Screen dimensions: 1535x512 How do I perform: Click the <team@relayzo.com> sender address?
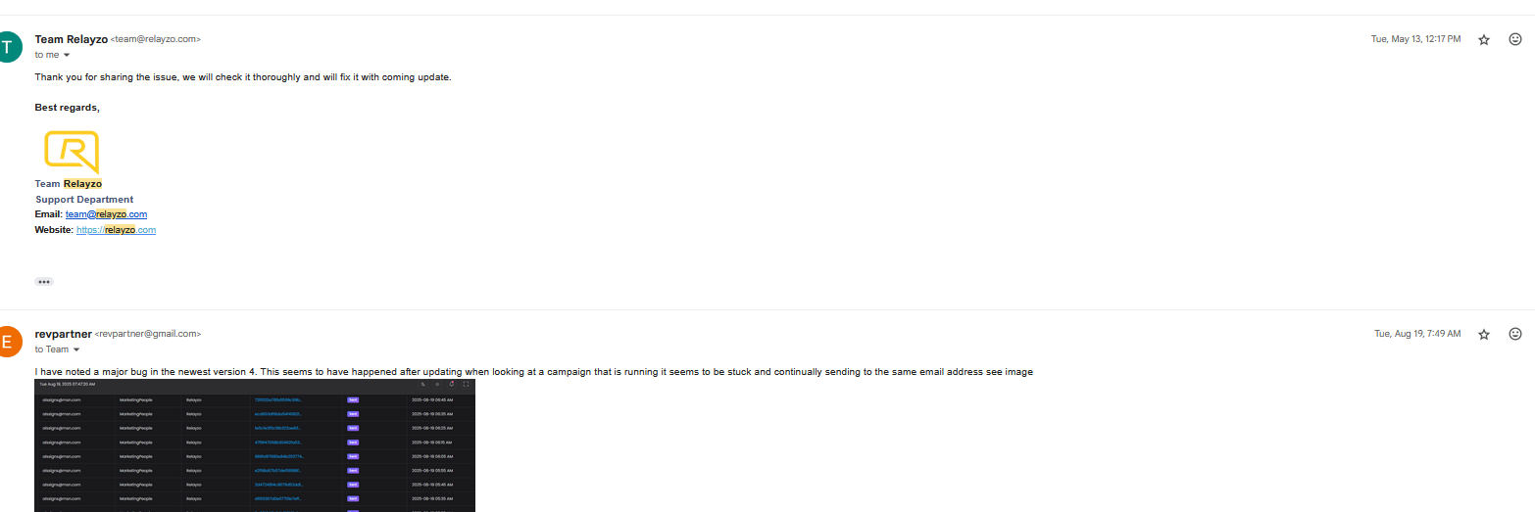pos(156,39)
